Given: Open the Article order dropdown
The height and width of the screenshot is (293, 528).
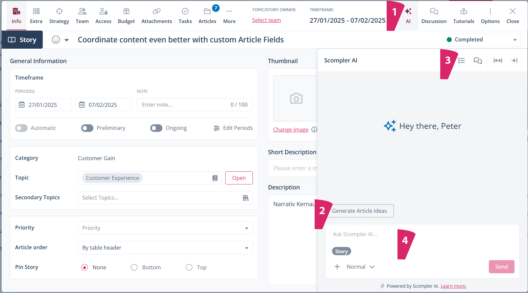Looking at the screenshot, I should pyautogui.click(x=165, y=248).
